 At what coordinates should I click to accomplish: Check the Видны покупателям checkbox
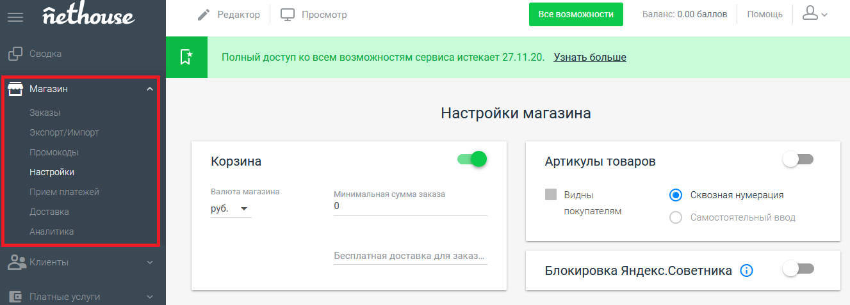pos(551,195)
